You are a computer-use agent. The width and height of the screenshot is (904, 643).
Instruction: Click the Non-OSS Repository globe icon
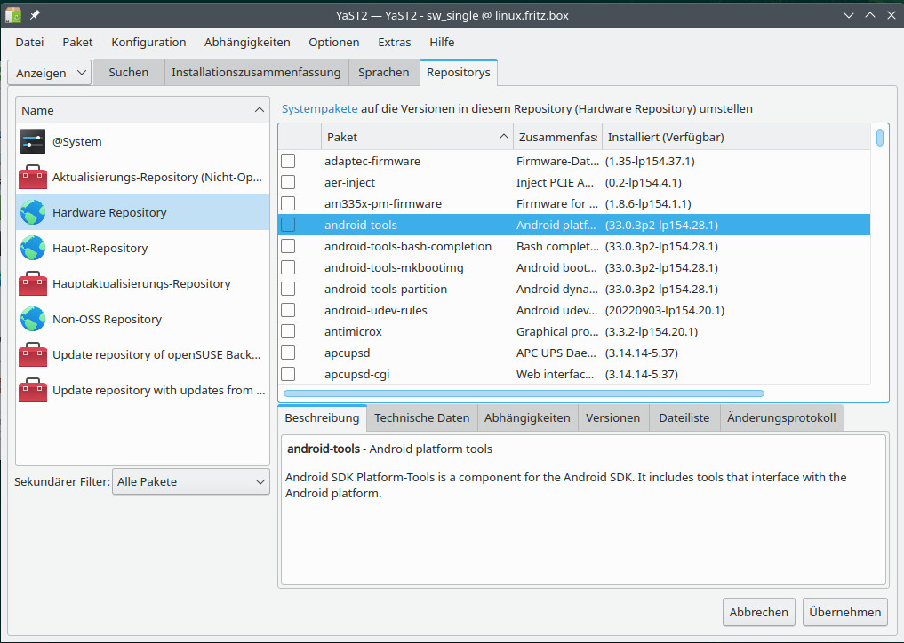coord(32,318)
